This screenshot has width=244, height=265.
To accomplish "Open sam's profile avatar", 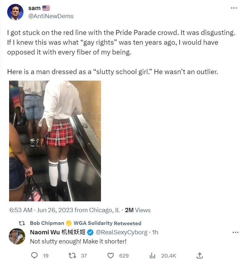I will 15,12.
